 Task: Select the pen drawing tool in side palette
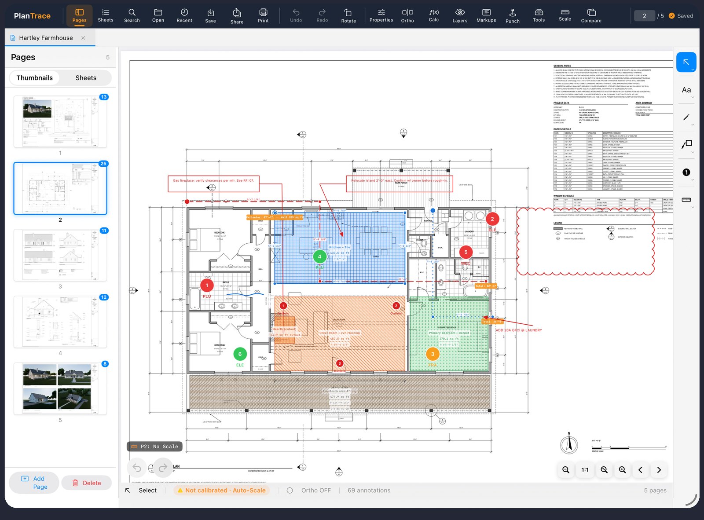tap(686, 117)
